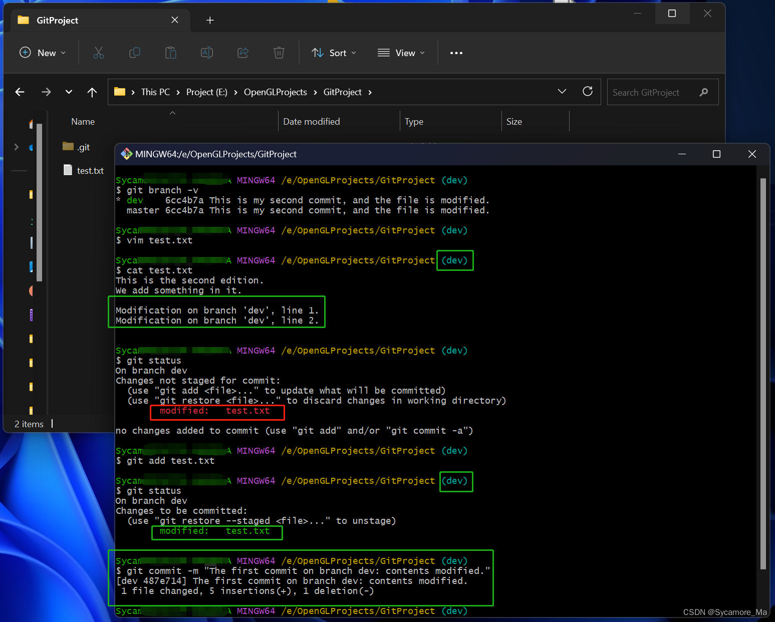Click the Git Bash MINGW64 title icon
The width and height of the screenshot is (775, 622).
click(x=127, y=154)
